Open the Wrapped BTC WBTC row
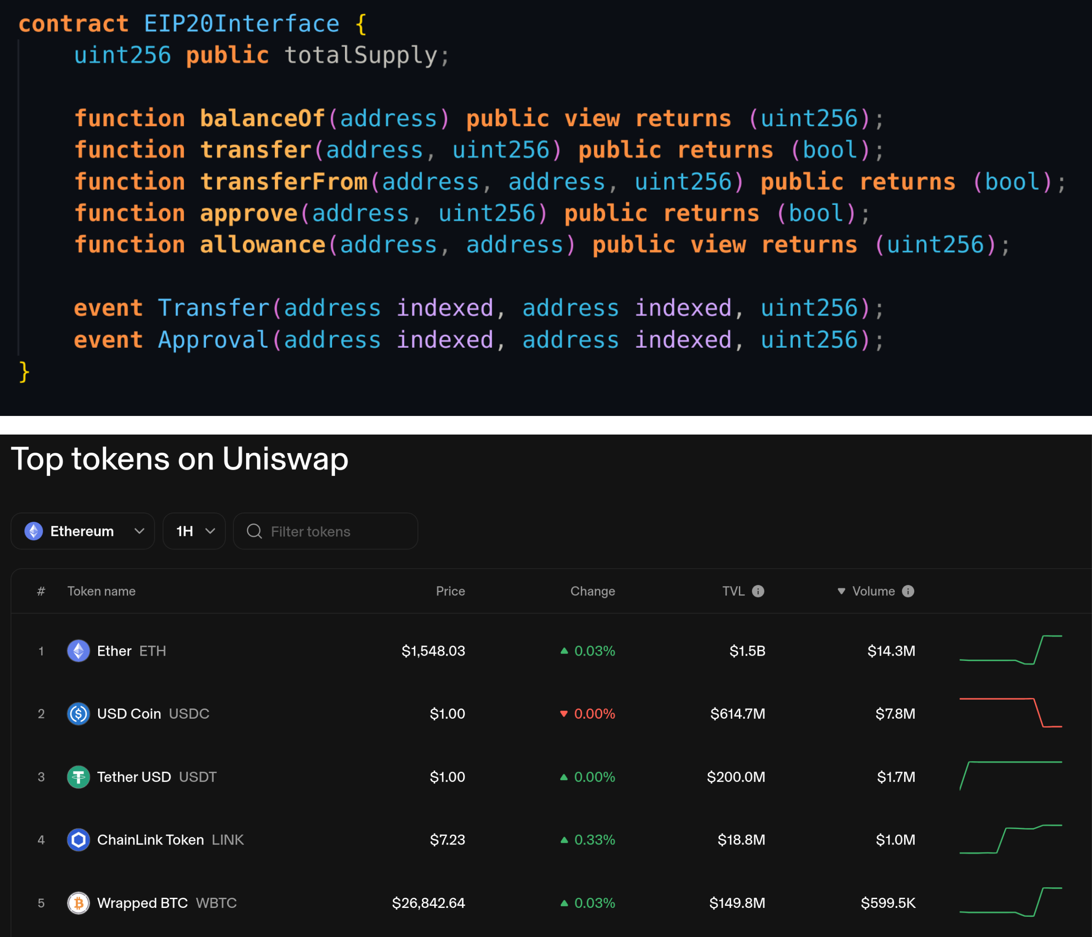1092x937 pixels. [x=551, y=903]
